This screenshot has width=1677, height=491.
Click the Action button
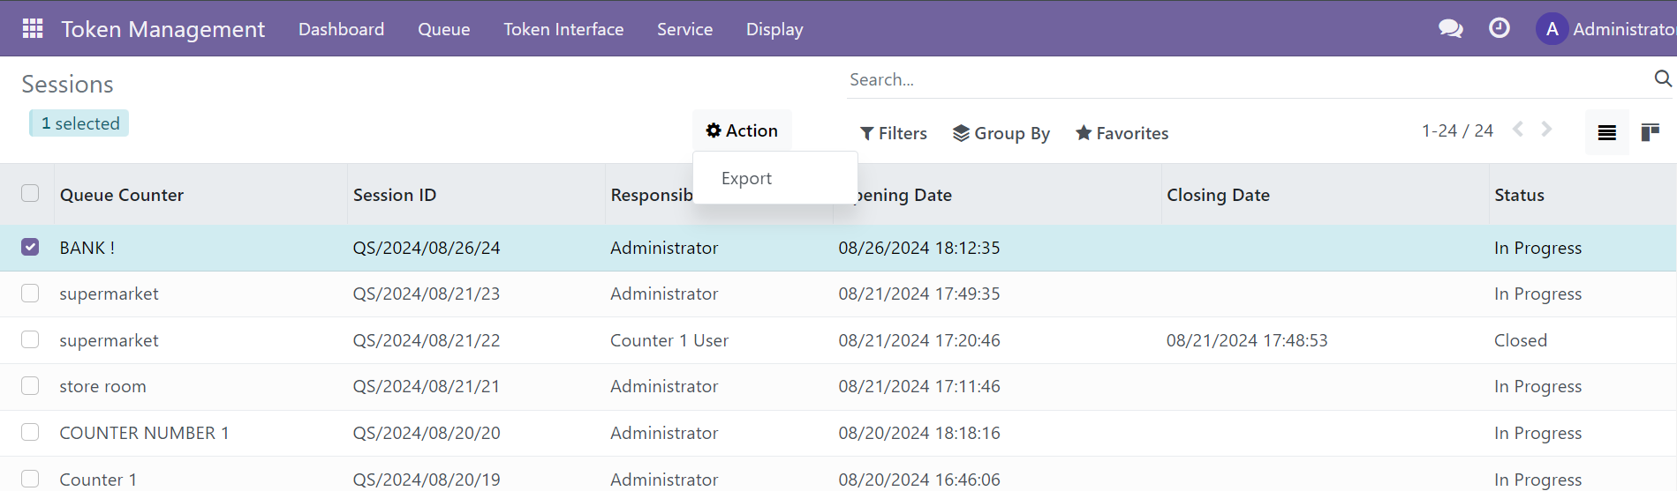742,130
